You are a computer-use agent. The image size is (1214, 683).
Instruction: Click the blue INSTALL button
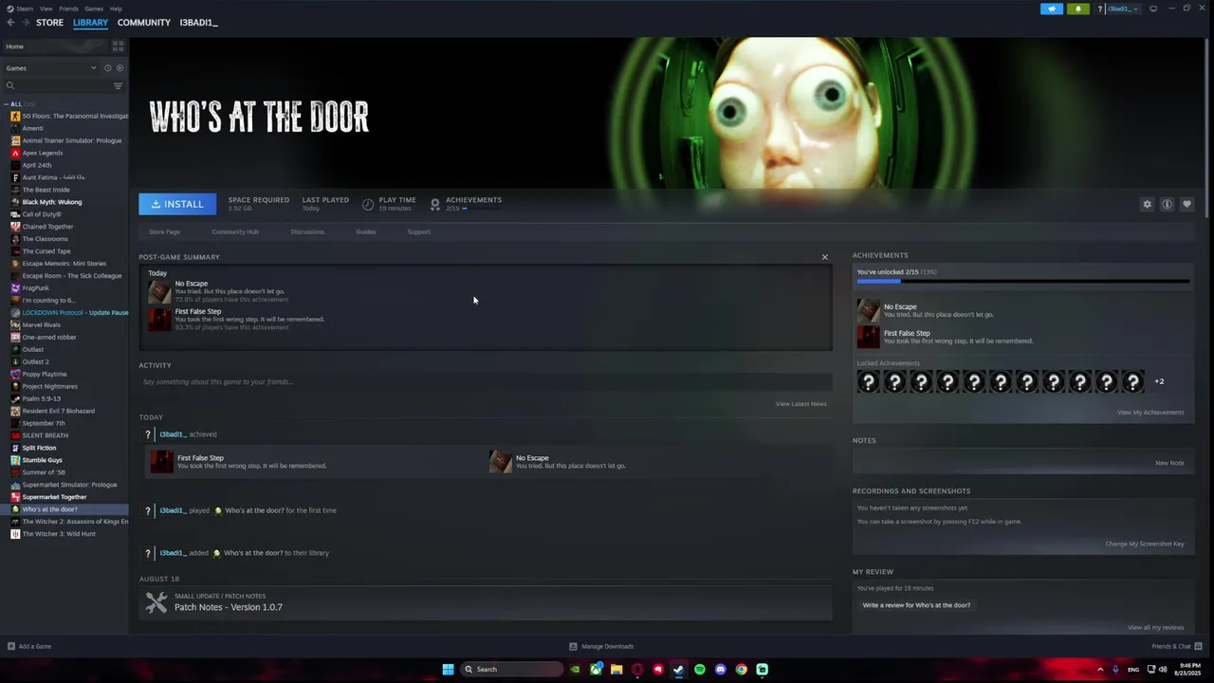(177, 204)
